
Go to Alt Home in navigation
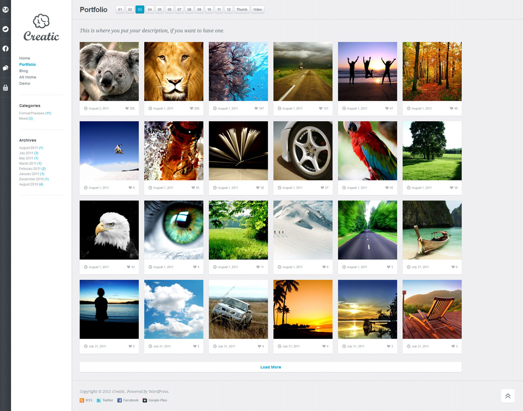[x=27, y=77]
